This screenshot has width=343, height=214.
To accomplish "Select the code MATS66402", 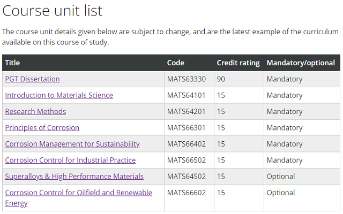I will coord(187,144).
